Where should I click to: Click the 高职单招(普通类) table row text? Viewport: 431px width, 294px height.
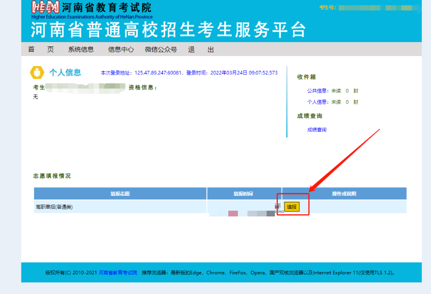(x=54, y=207)
